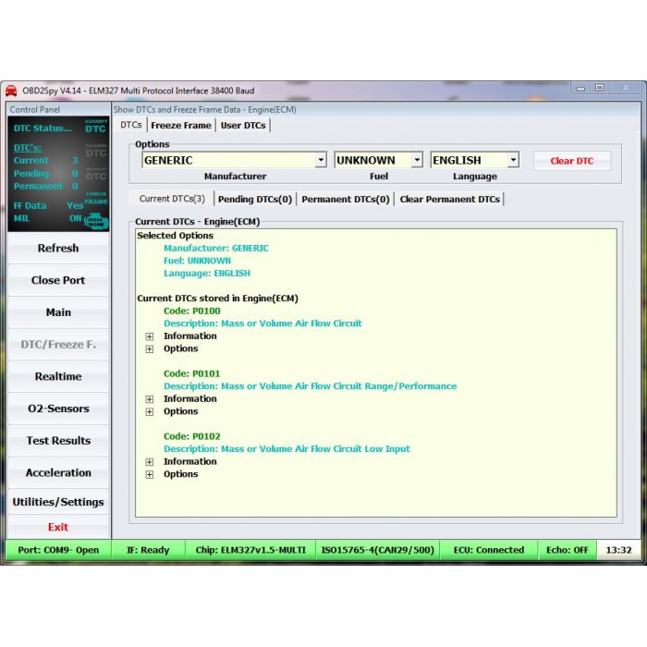Click the Current DTC indicator icon
The height and width of the screenshot is (647, 647).
(96, 127)
